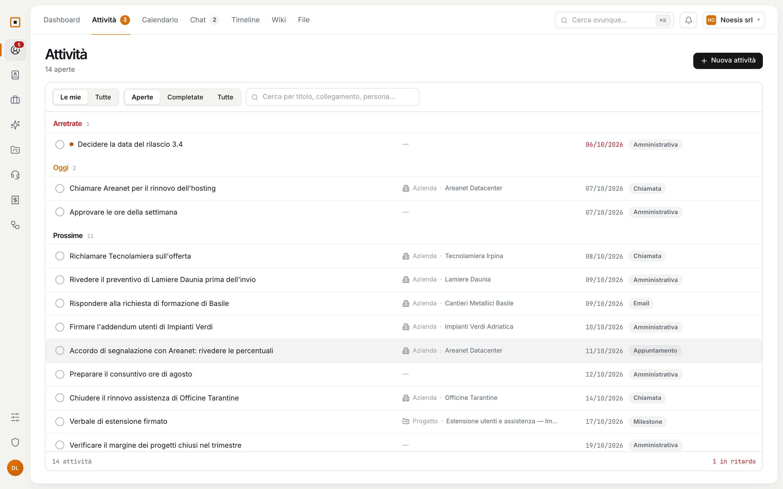Complete 'Firmare l'addendum utenti di Impianti Verdi'
Image resolution: width=783 pixels, height=489 pixels.
pos(60,327)
